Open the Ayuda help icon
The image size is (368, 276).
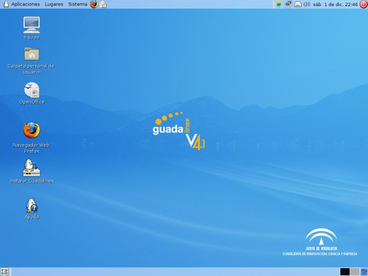(31, 205)
